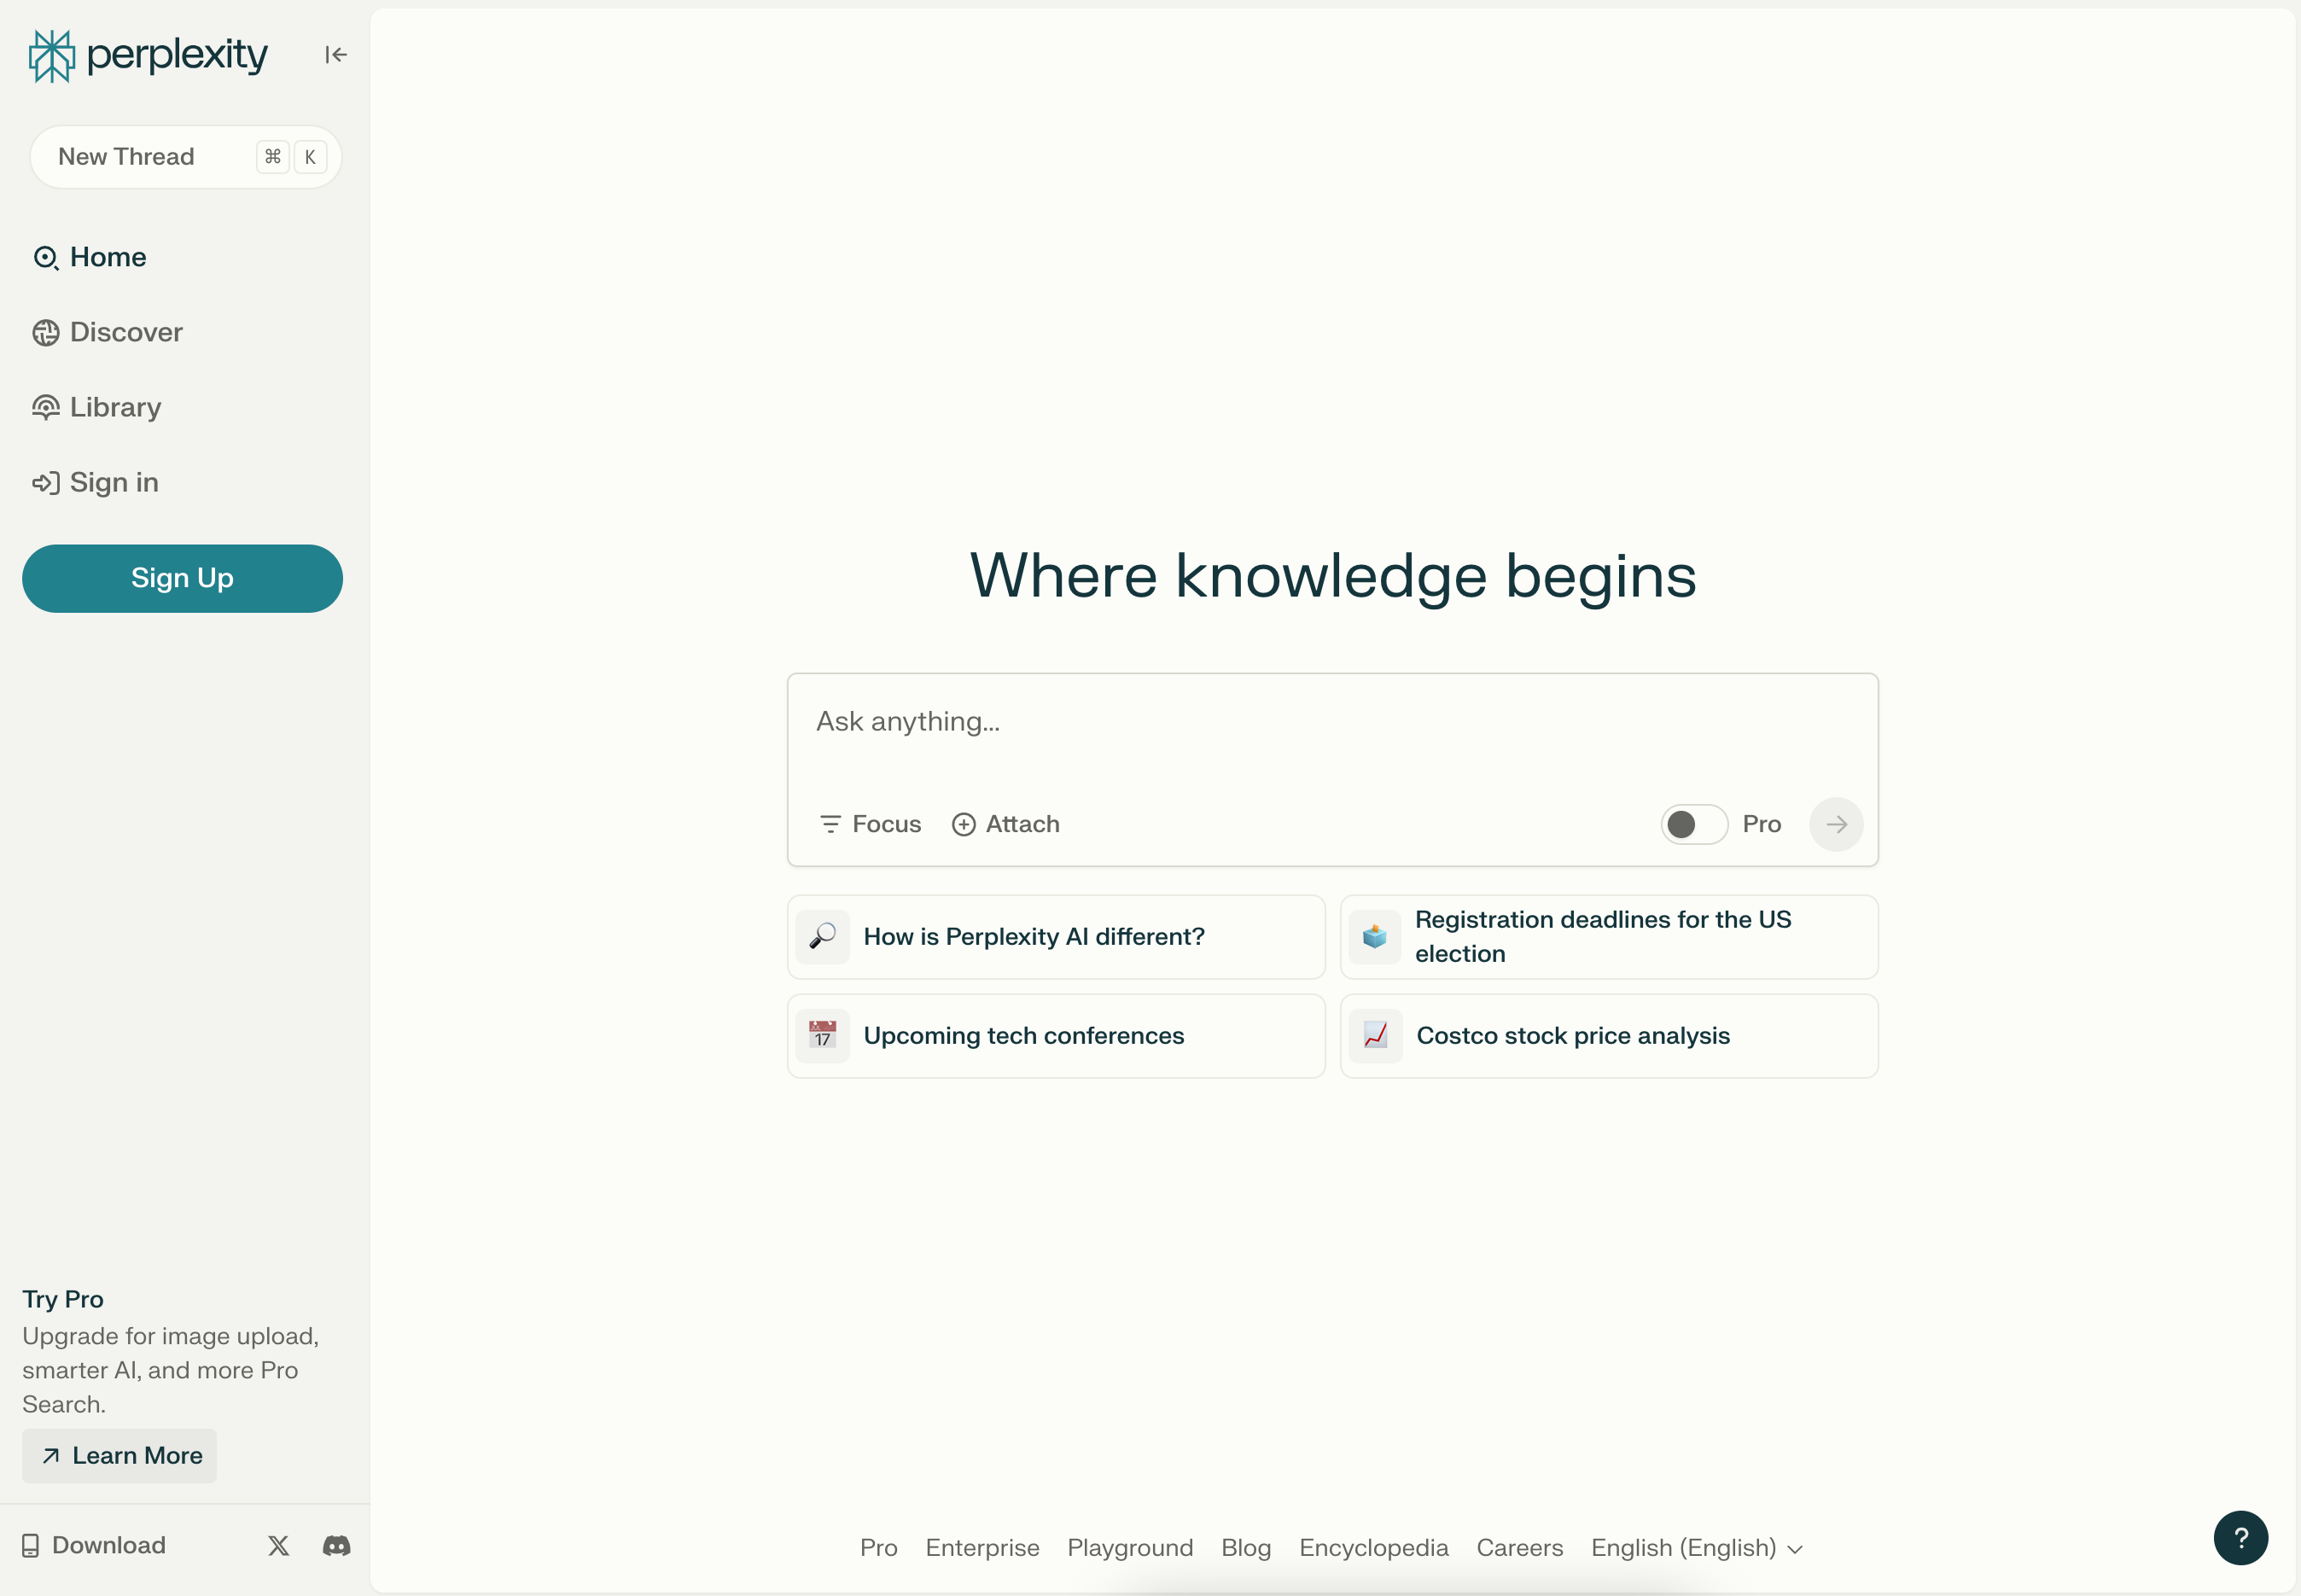Go to Home in the sidebar
The height and width of the screenshot is (1596, 2301).
[90, 257]
